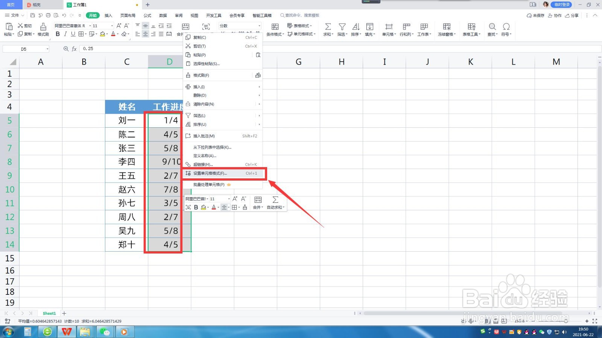The height and width of the screenshot is (338, 602).
Task: Open the font size dropdown in ribbon
Action: pos(112,26)
